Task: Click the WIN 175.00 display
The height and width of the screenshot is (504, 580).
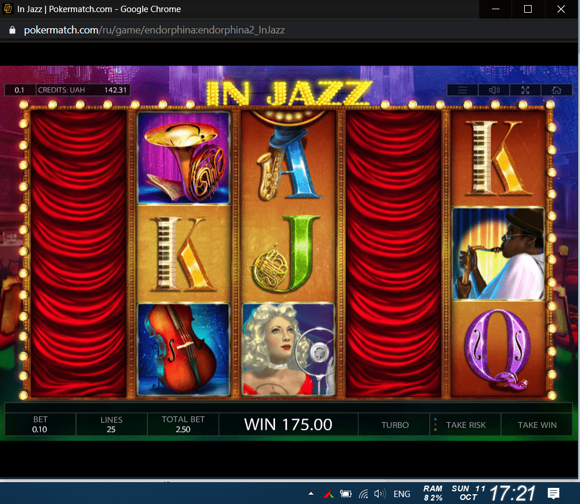Action: click(x=288, y=425)
